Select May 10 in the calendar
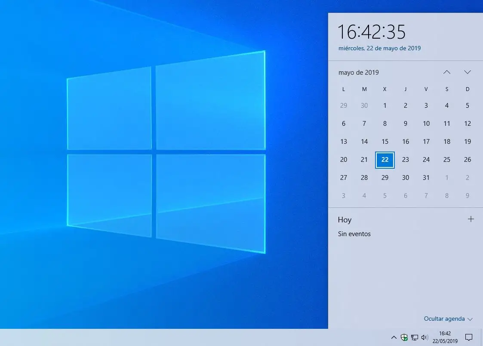 pos(426,123)
